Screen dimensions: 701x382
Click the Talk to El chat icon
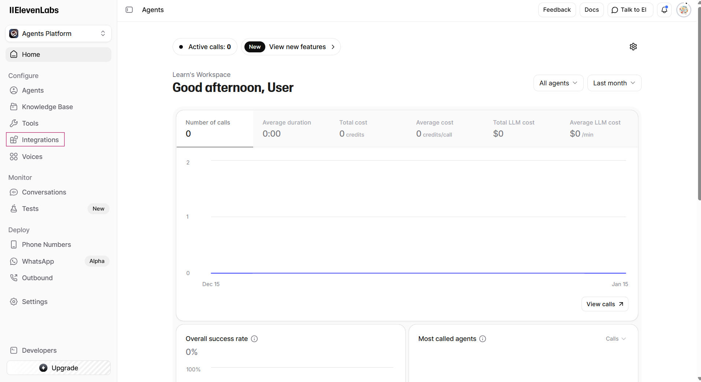click(615, 10)
